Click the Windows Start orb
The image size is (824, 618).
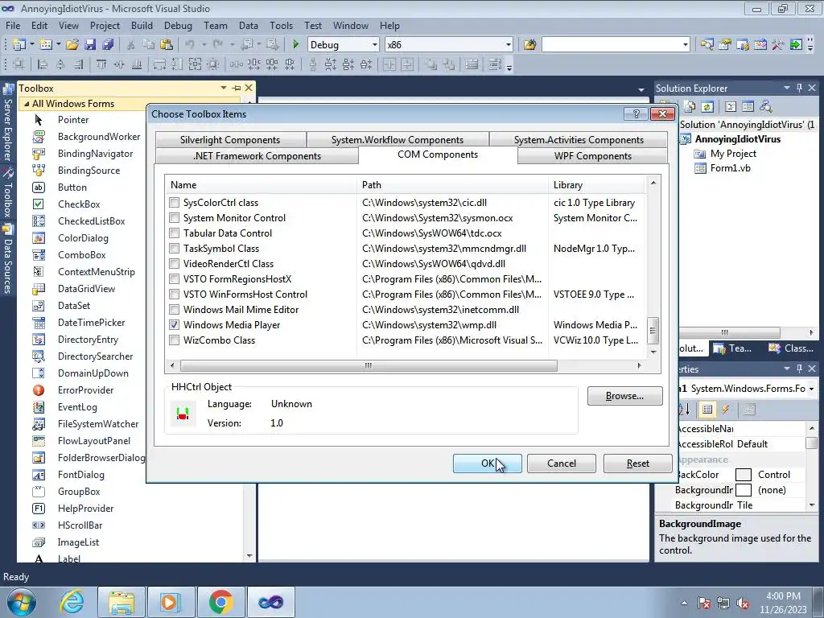[22, 603]
